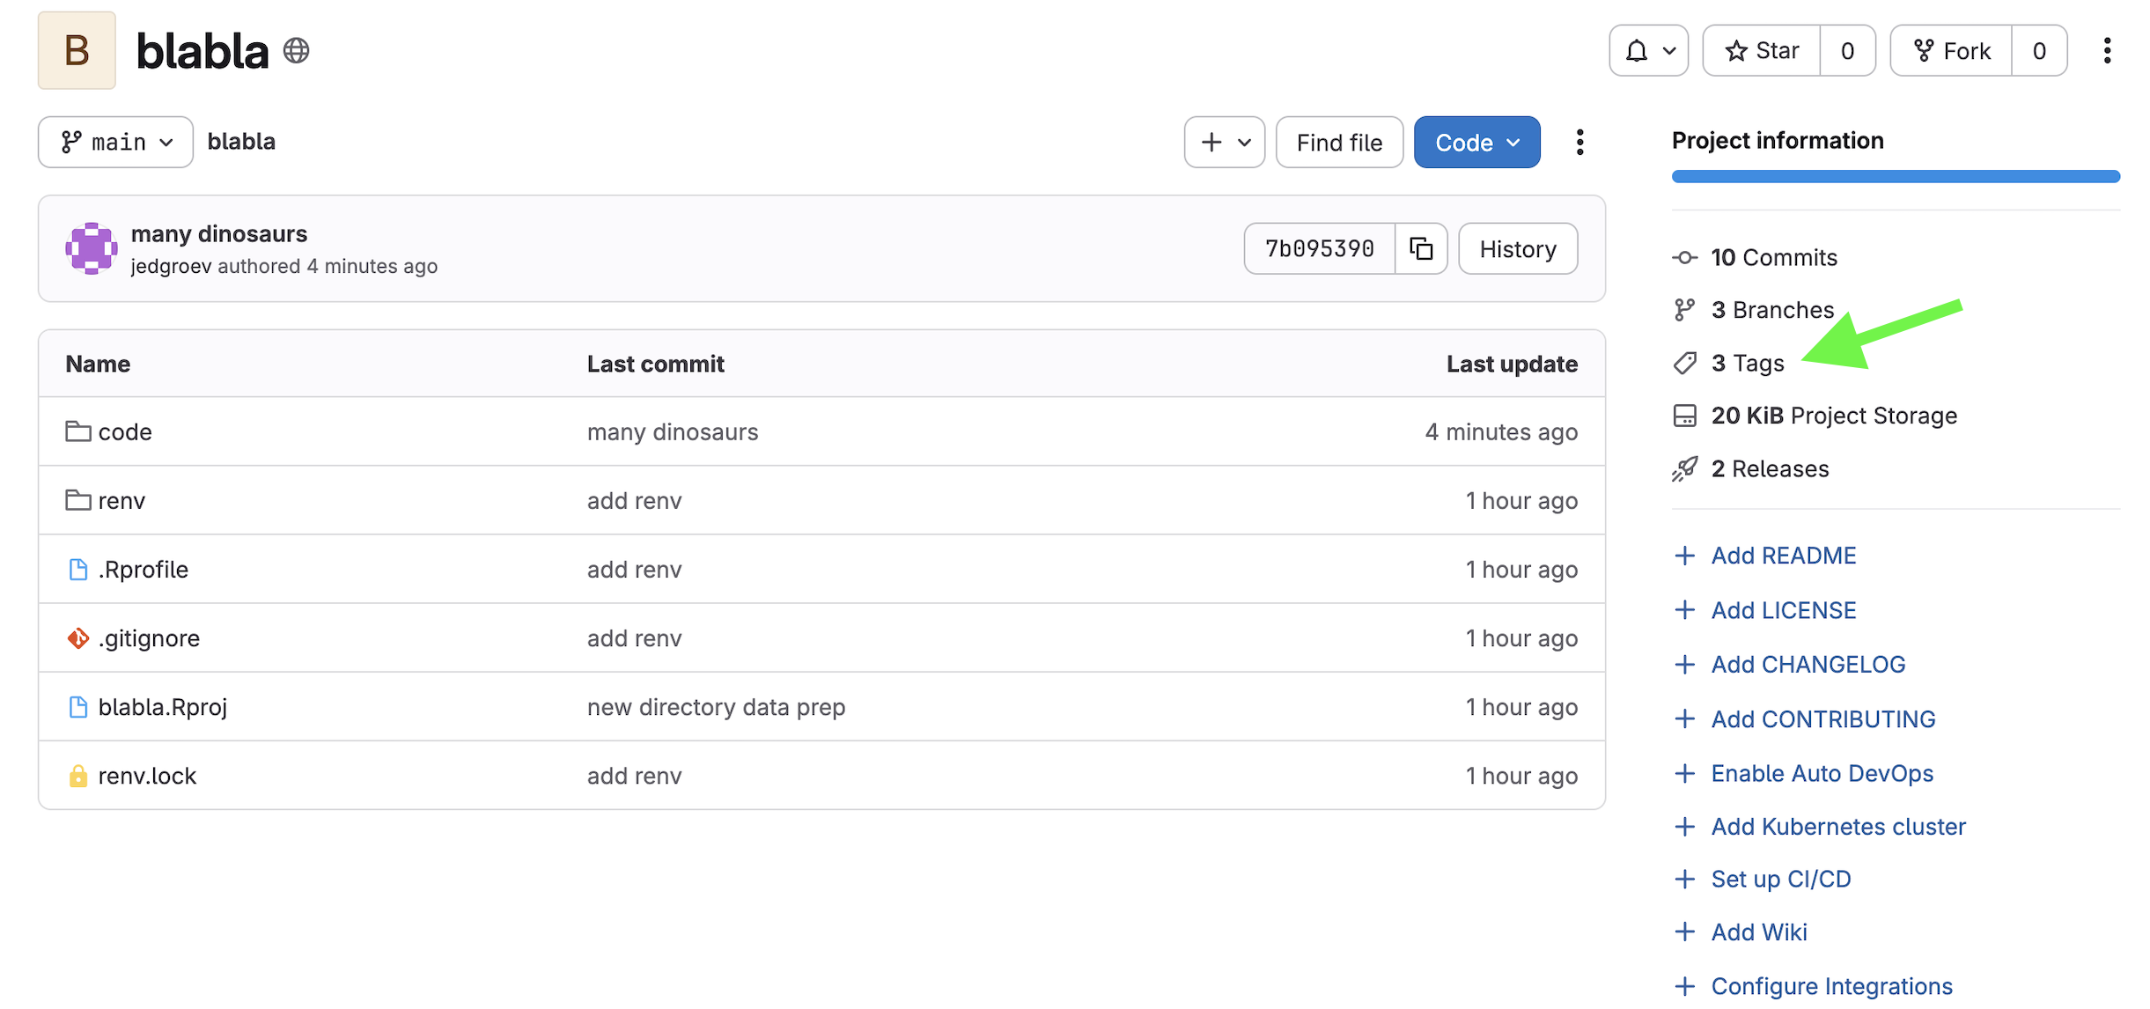The image size is (2150, 1009).
Task: Open the 3 Tags link
Action: (x=1747, y=363)
